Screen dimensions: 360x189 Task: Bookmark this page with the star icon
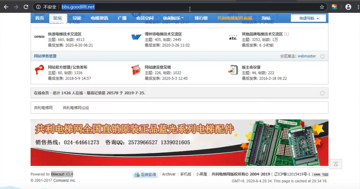(x=322, y=7)
